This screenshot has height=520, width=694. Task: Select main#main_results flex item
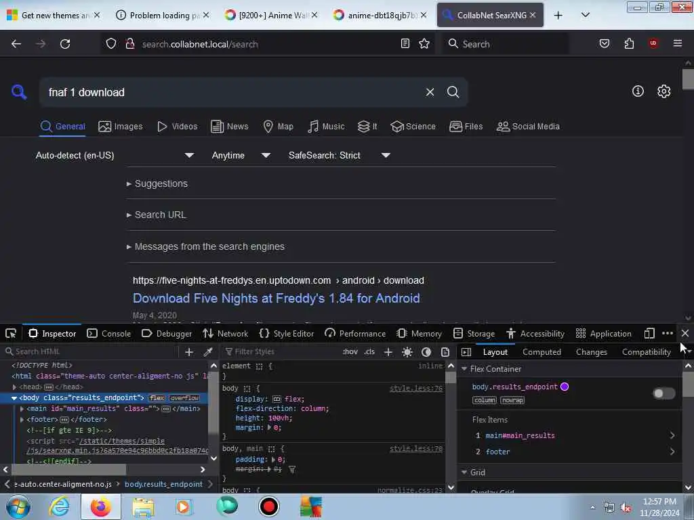tap(520, 435)
